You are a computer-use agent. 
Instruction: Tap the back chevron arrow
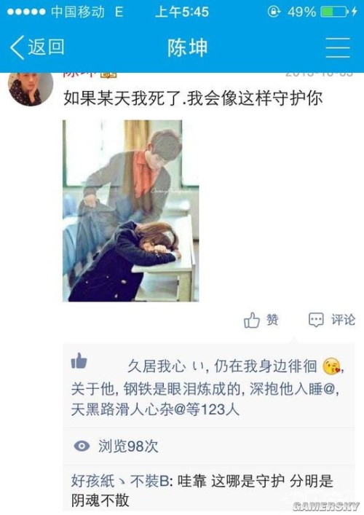coord(17,47)
